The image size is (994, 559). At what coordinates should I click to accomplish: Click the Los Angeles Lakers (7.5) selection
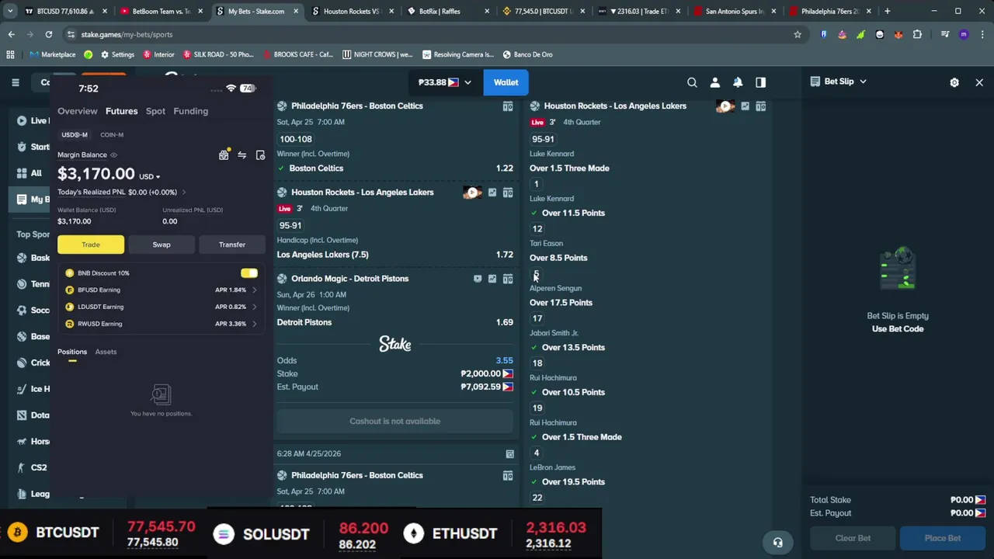pyautogui.click(x=322, y=255)
